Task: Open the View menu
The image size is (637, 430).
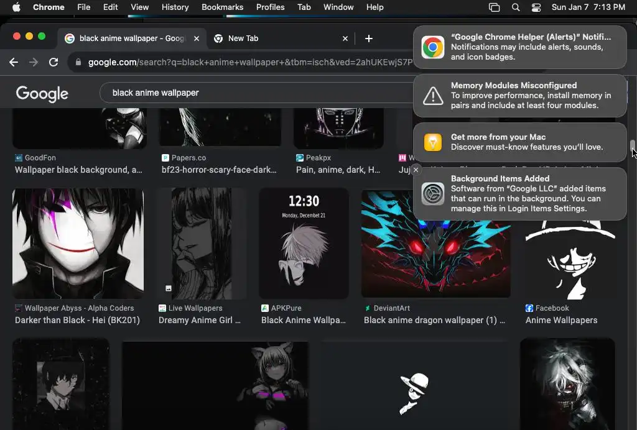Action: pyautogui.click(x=139, y=7)
